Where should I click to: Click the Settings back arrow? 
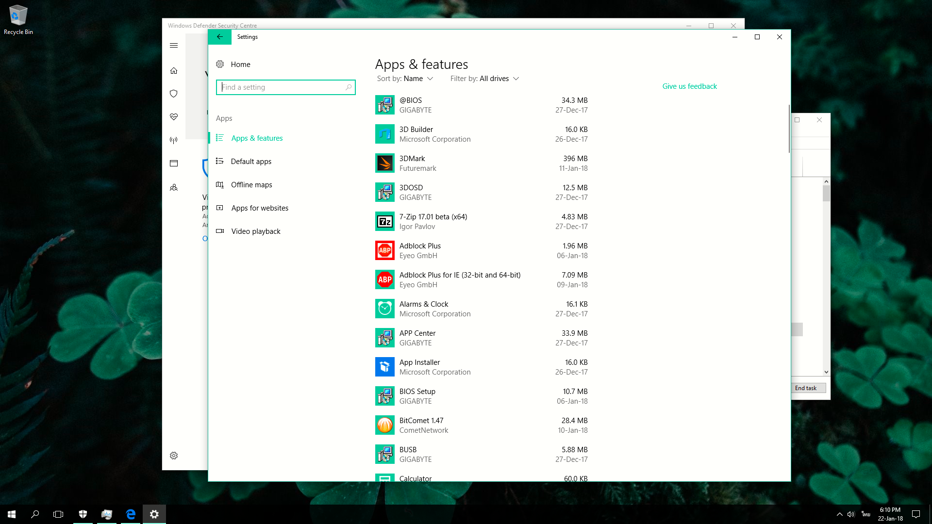(x=220, y=37)
